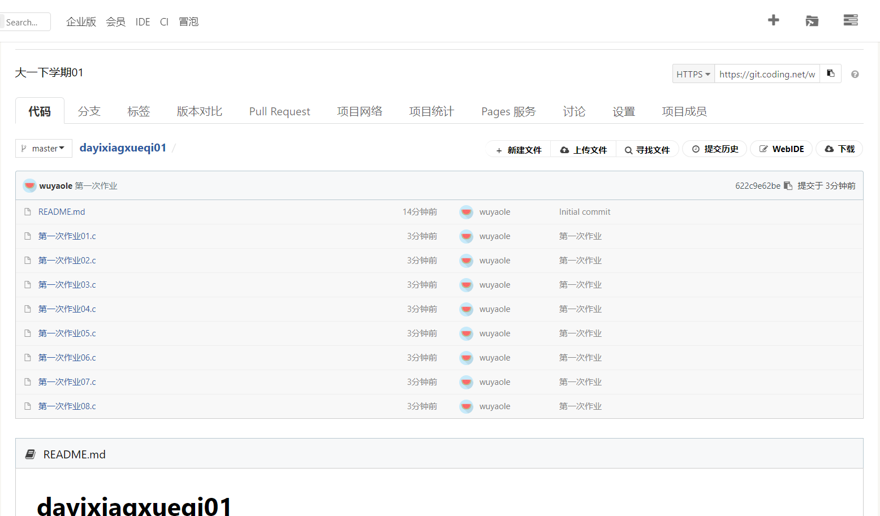The width and height of the screenshot is (880, 516).
Task: Open the 项目网络 tab
Action: (x=360, y=111)
